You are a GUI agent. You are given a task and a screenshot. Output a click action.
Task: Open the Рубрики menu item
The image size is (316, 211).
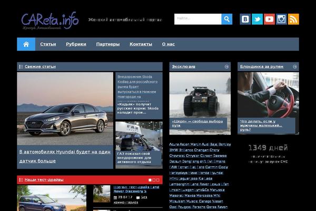pyautogui.click(x=76, y=44)
